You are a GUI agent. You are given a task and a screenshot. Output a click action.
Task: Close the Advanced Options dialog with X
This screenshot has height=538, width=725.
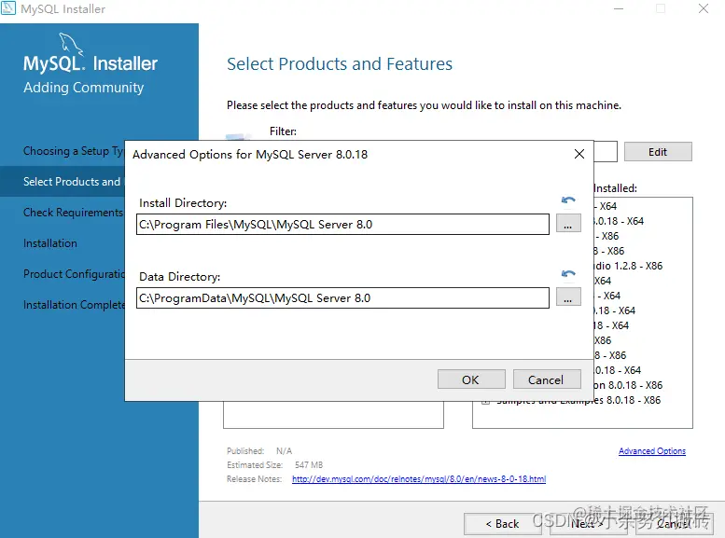[579, 154]
